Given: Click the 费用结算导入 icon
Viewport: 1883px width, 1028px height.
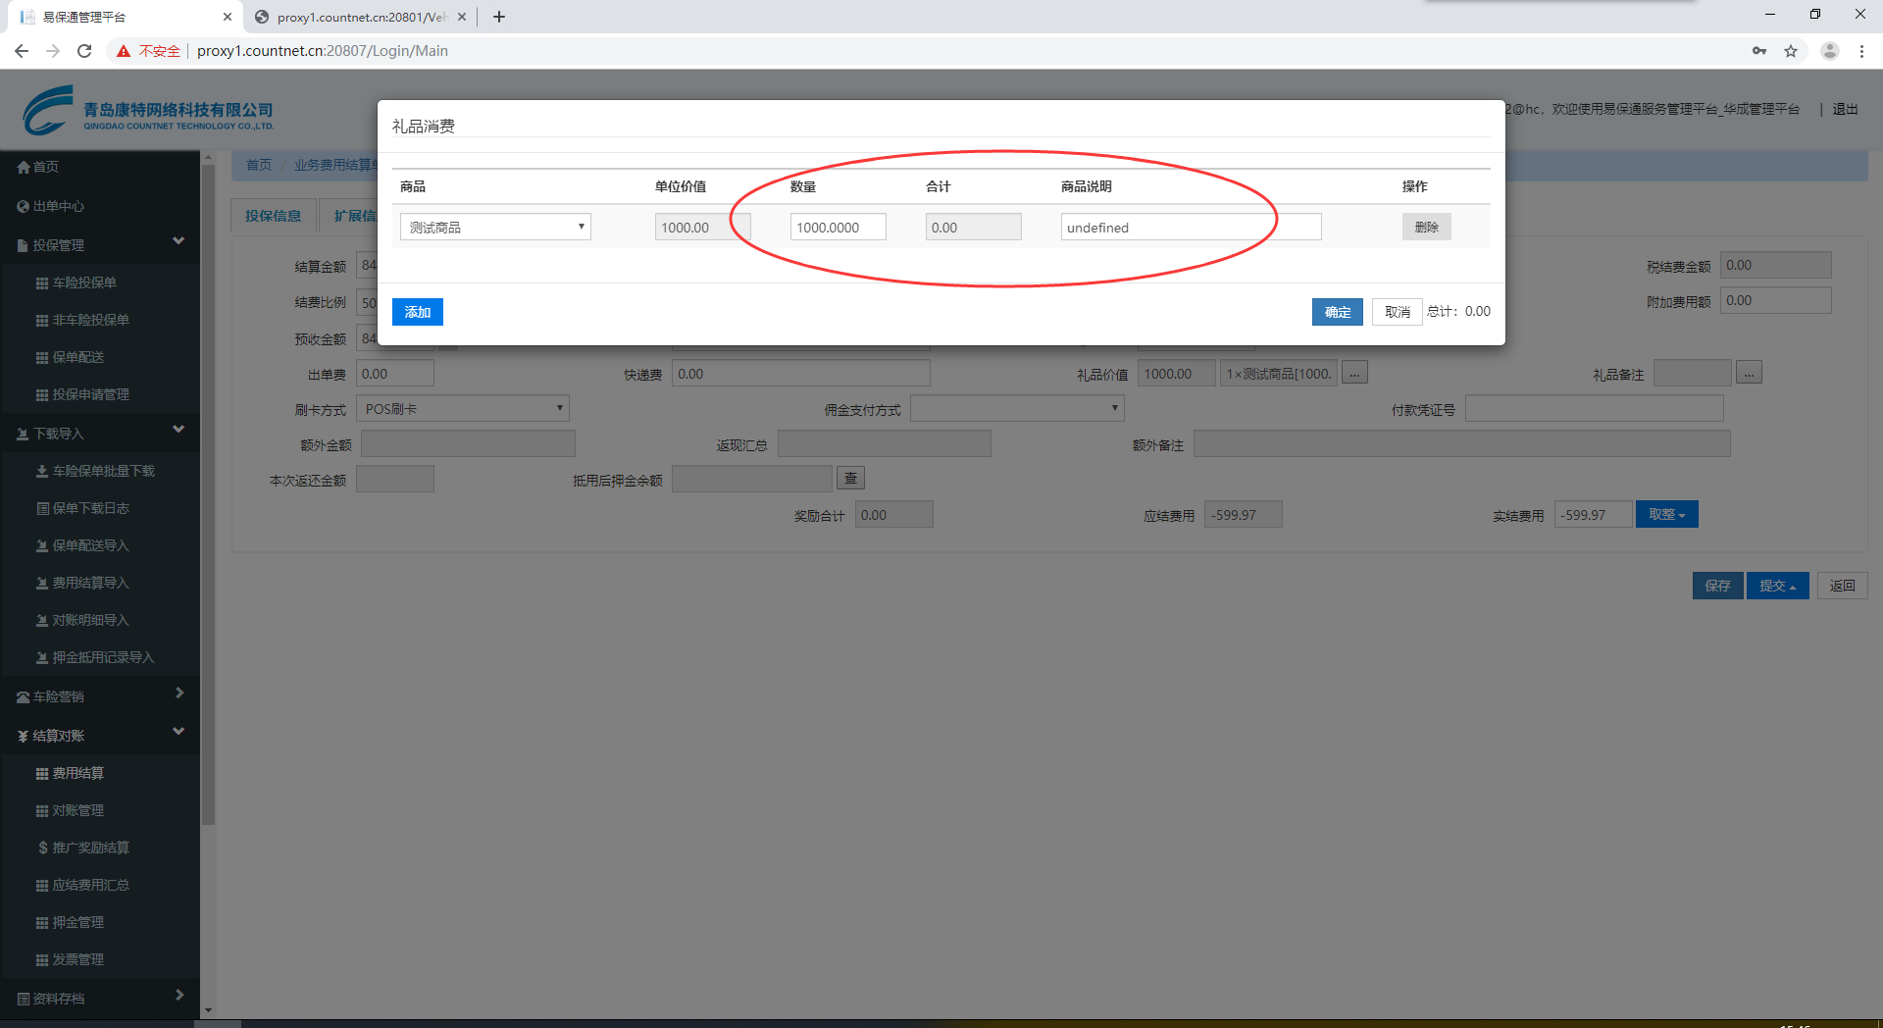Looking at the screenshot, I should [42, 583].
